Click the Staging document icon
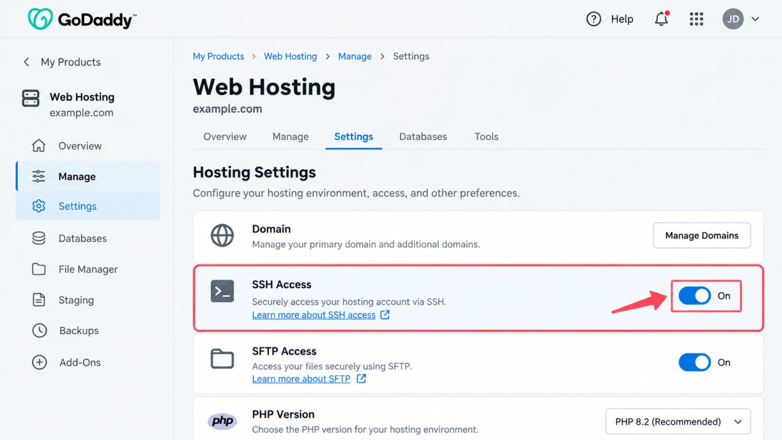This screenshot has width=782, height=440. [x=39, y=300]
